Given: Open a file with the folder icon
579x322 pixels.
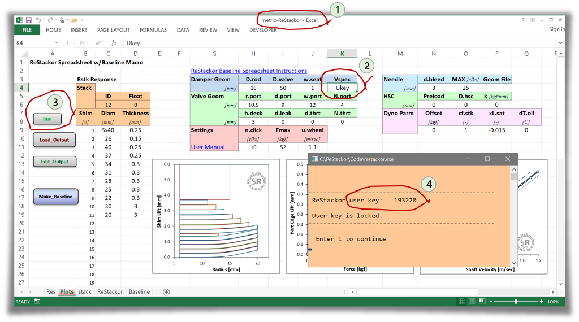Looking at the screenshot, I should click(x=74, y=20).
